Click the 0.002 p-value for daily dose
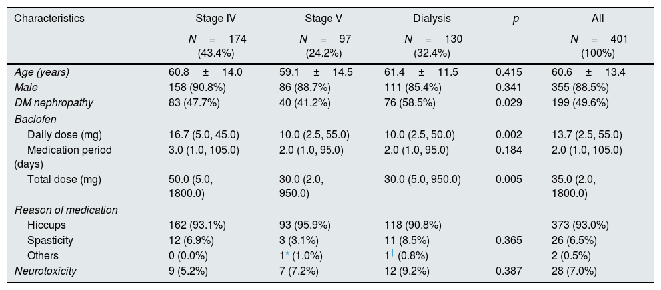This screenshot has height=290, width=661. coord(508,134)
